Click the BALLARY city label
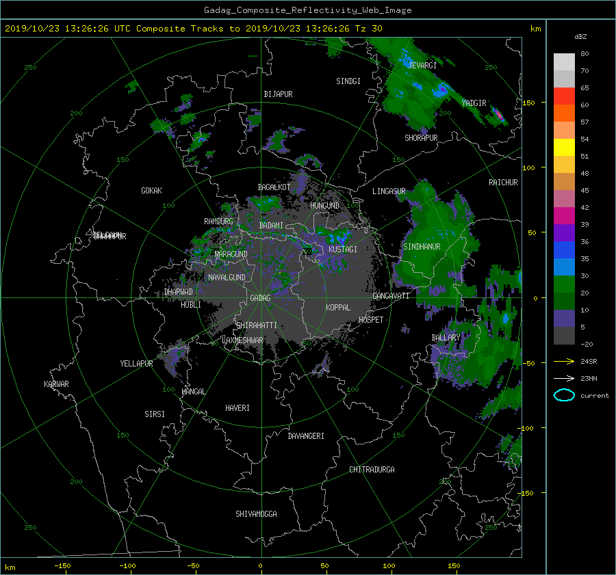This screenshot has width=616, height=575. pyautogui.click(x=446, y=338)
